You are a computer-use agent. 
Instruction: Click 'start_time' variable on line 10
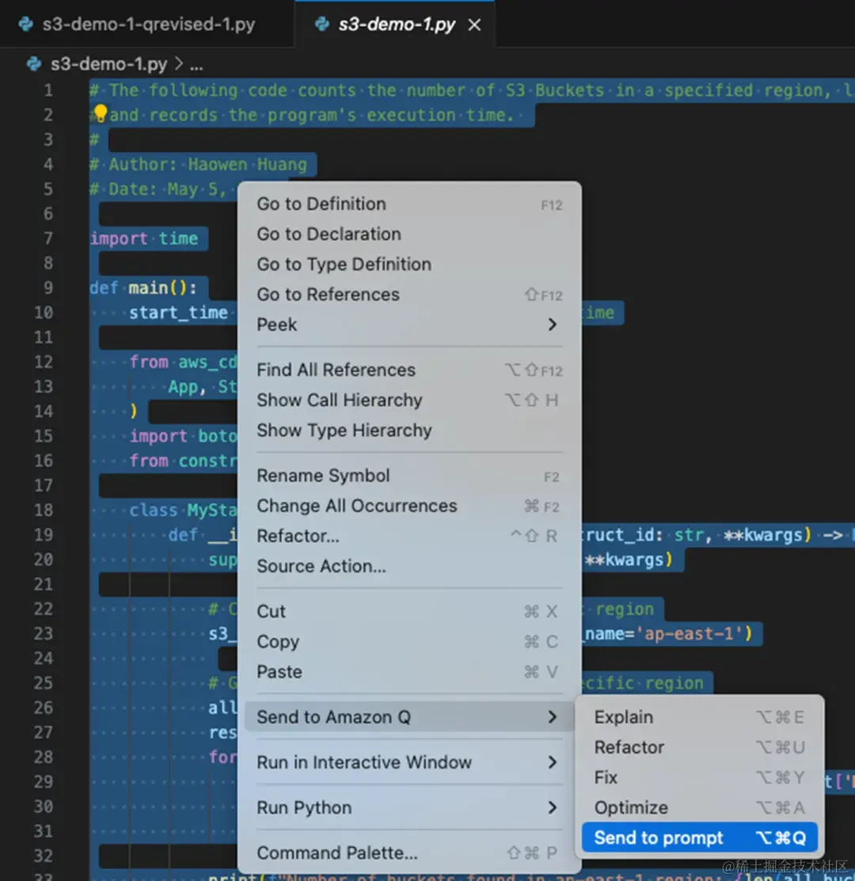pyautogui.click(x=179, y=313)
